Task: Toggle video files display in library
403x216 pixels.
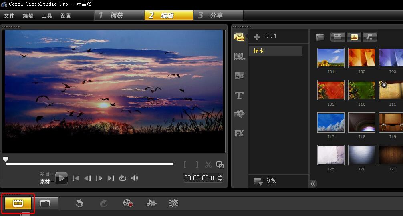Action: (x=338, y=37)
